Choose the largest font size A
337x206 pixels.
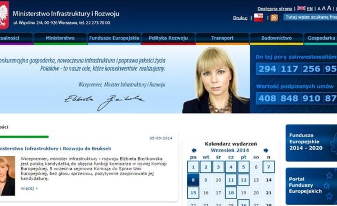pos(329,8)
